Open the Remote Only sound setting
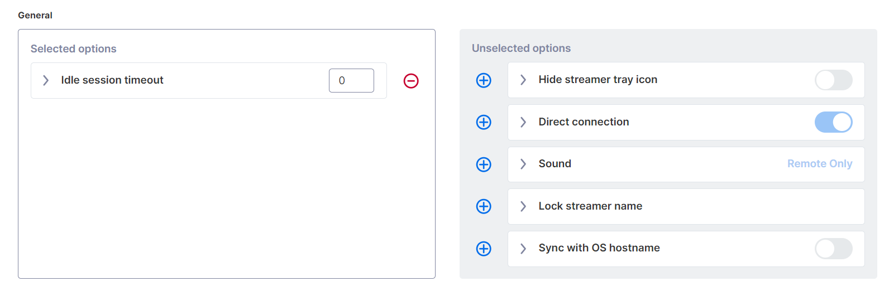The height and width of the screenshot is (291, 889). click(x=819, y=164)
